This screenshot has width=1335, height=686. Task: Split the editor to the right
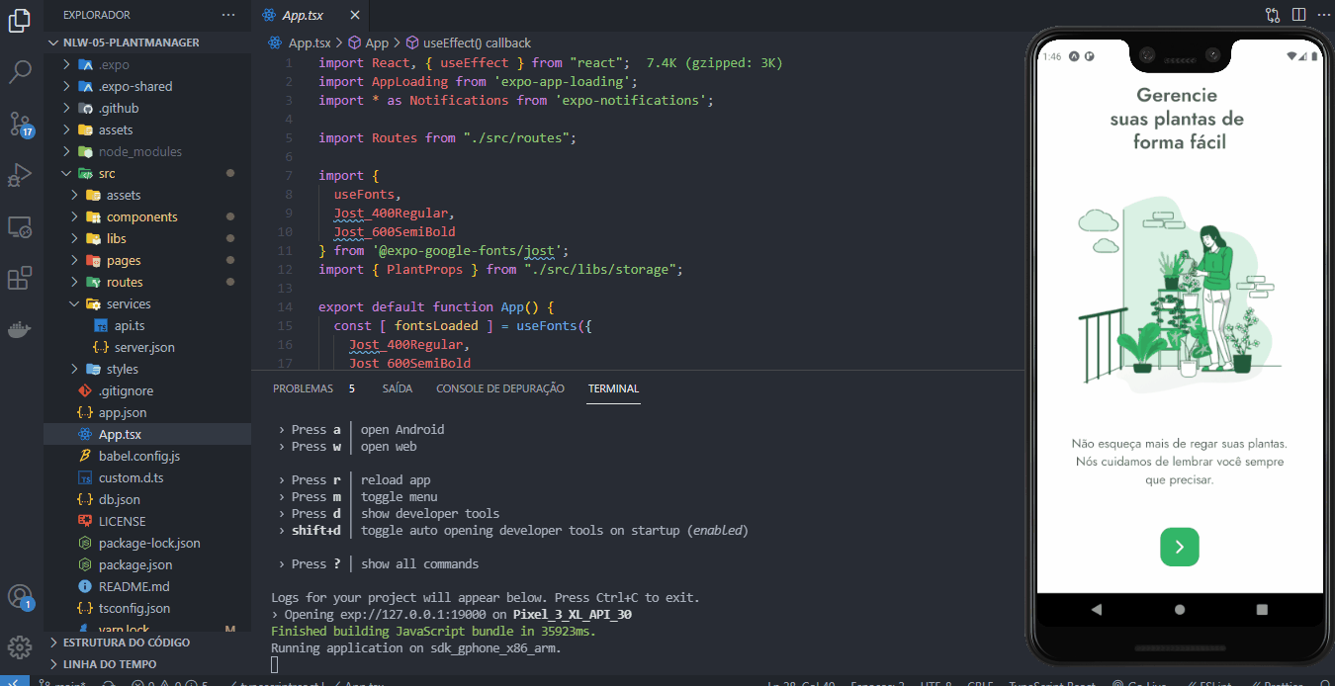pyautogui.click(x=1298, y=15)
